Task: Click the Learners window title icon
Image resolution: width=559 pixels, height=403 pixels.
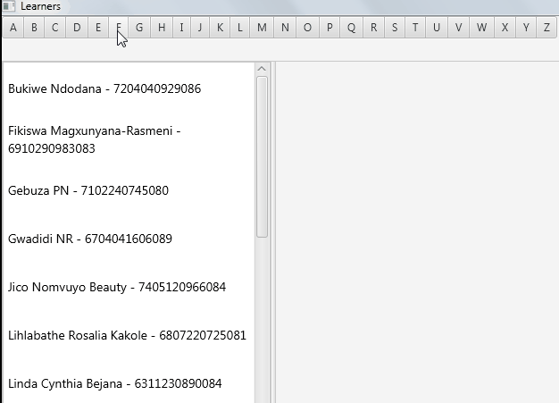Action: point(9,6)
